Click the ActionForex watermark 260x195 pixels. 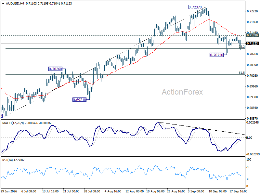[x=182, y=92]
